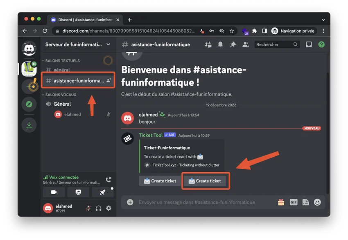The image size is (348, 240).
Task: Click the highlighted Create ticket button
Action: [x=206, y=181]
